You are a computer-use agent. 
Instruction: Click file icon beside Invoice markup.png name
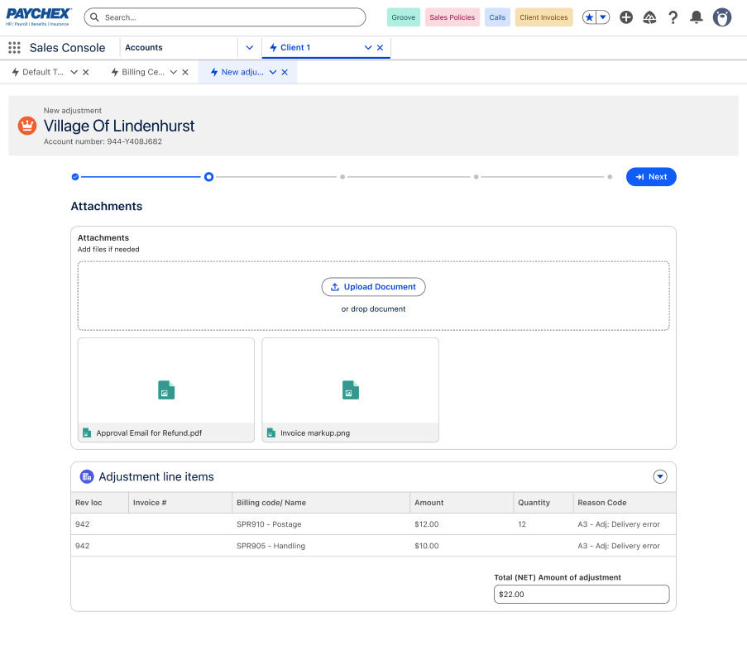coord(271,433)
